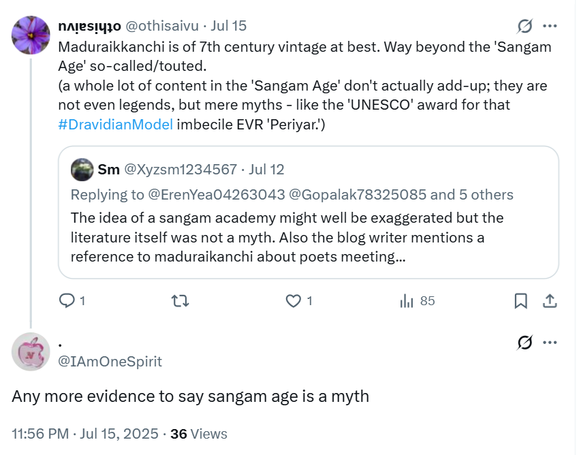
Task: Click the 11:56 PM · Jul 15, 2025 timestamp
Action: [x=85, y=434]
